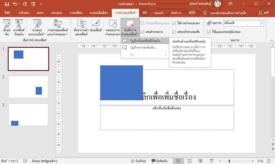Viewport: 275px width, 164px height.
Task: Disable 'ใช้มุมมองของผู้นำเสนอ' presenter view checkbox
Action: tap(209, 32)
